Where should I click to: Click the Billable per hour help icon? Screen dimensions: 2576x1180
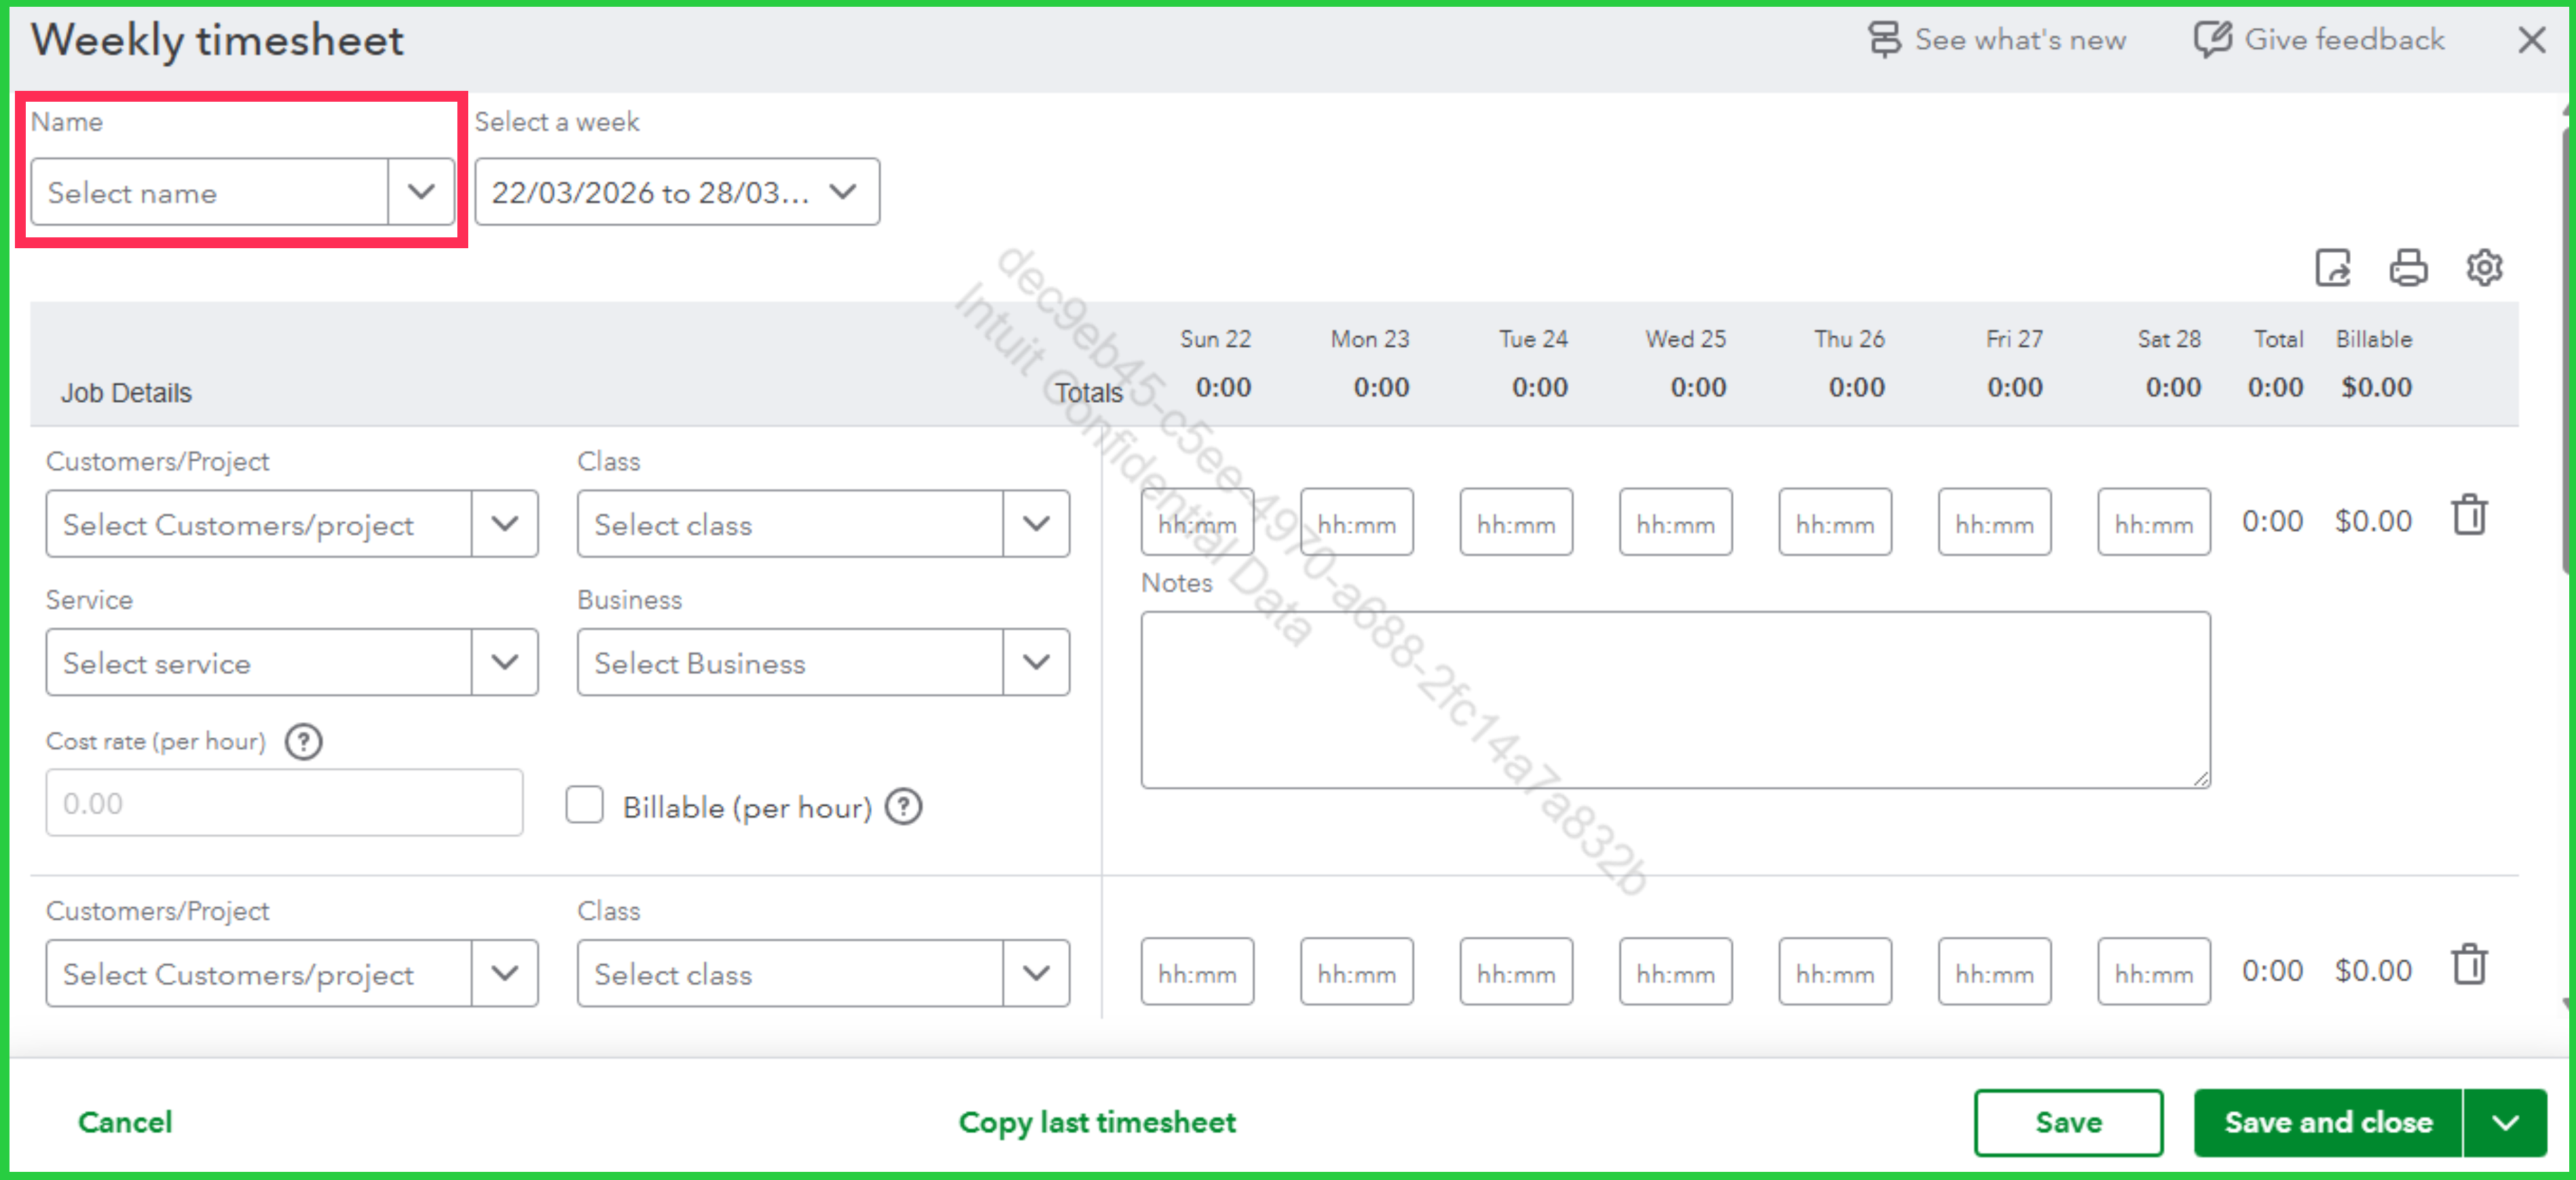[904, 806]
